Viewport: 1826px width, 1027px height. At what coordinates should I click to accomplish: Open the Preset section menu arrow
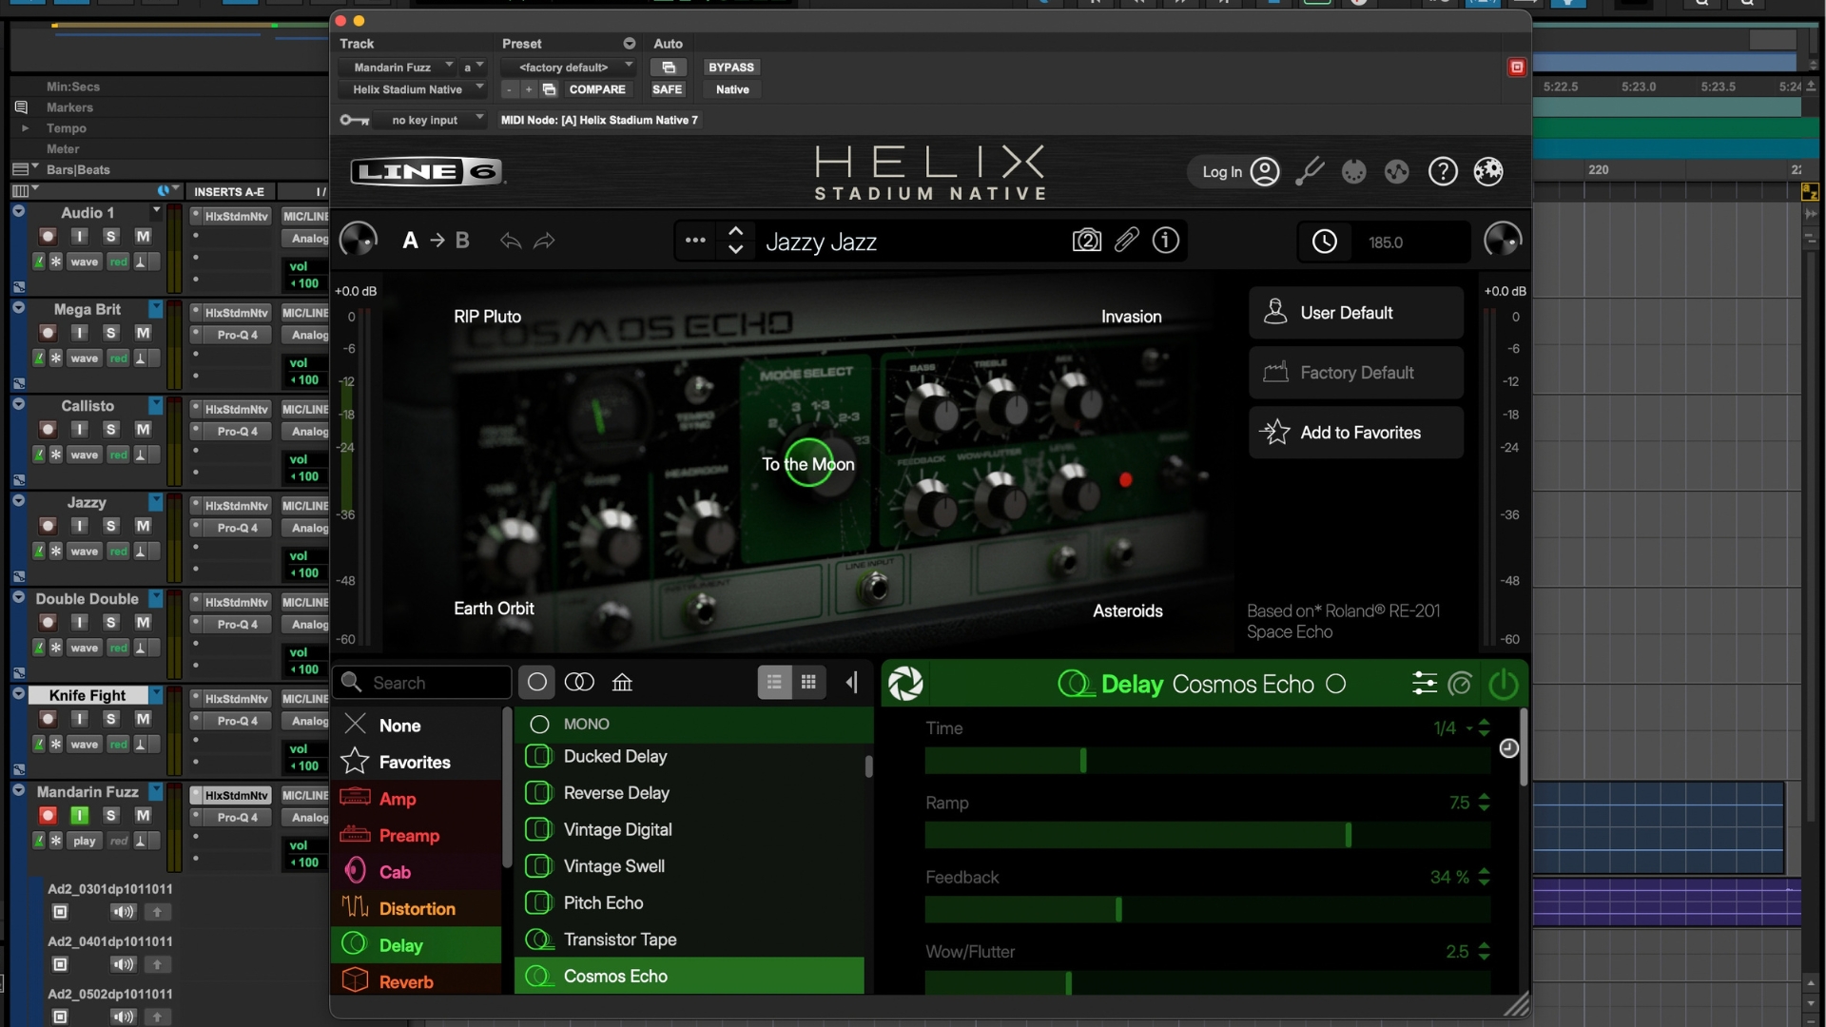point(629,44)
